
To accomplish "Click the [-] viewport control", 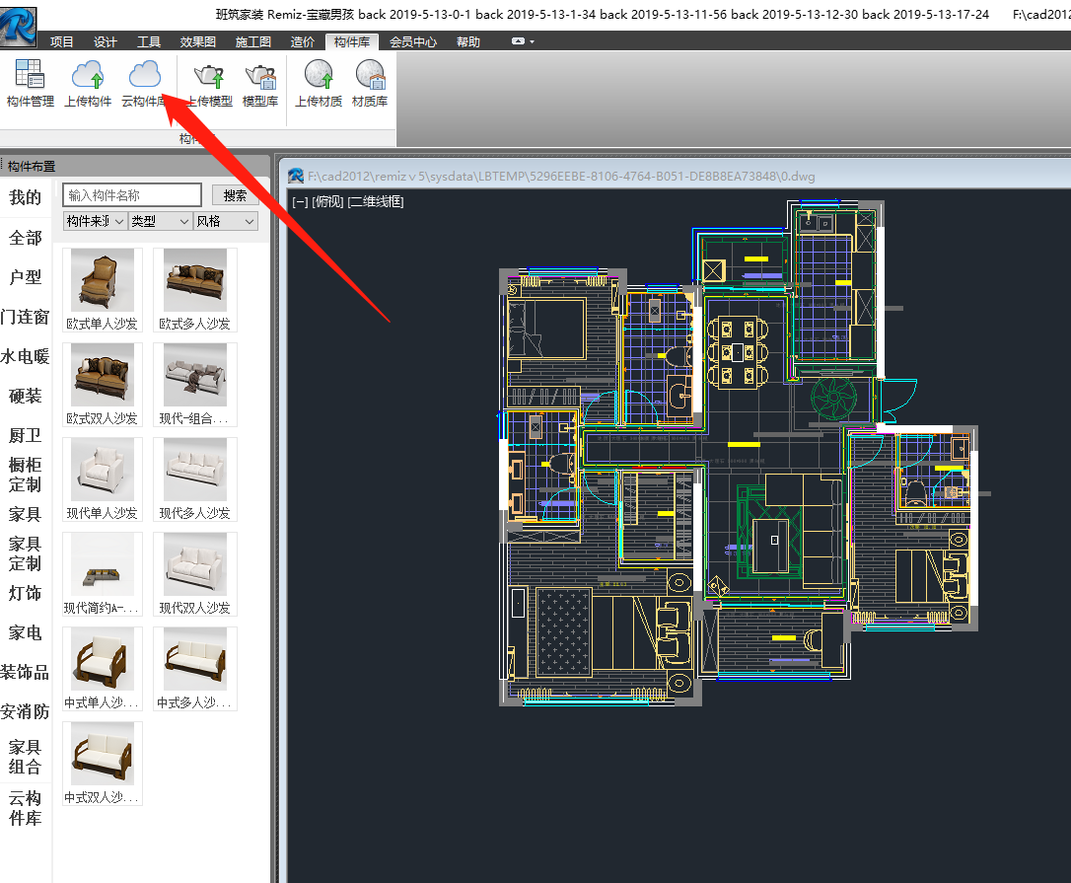I will [x=300, y=201].
